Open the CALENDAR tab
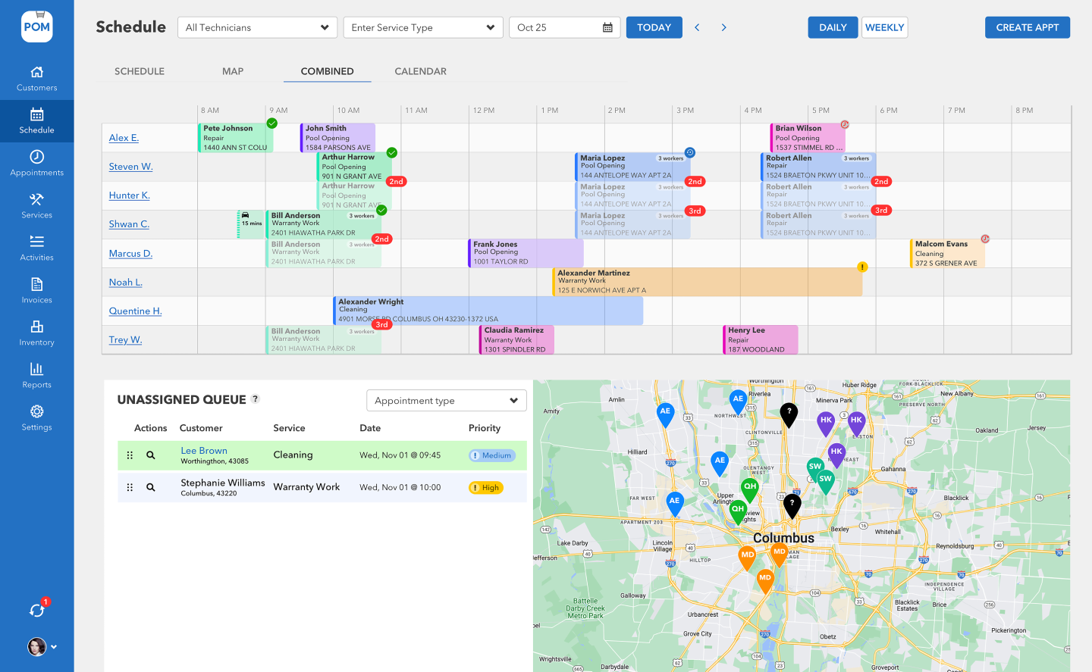Screen dimensions: 1092x672 pyautogui.click(x=420, y=71)
